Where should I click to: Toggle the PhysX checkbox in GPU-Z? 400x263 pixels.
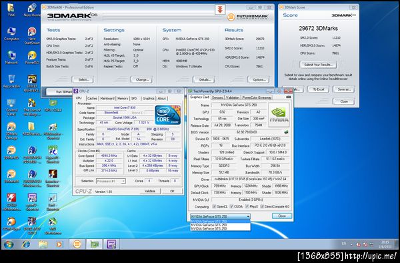tap(247, 206)
